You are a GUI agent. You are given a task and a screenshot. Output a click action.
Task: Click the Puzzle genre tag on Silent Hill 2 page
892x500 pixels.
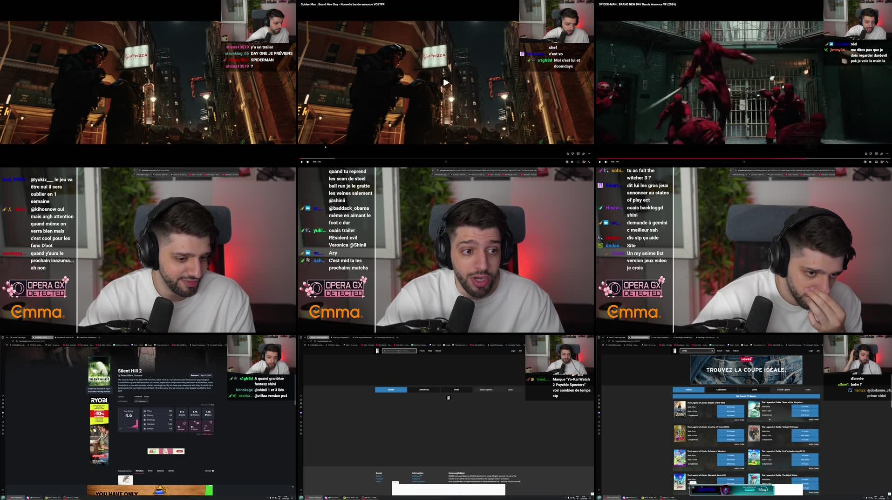(x=146, y=397)
